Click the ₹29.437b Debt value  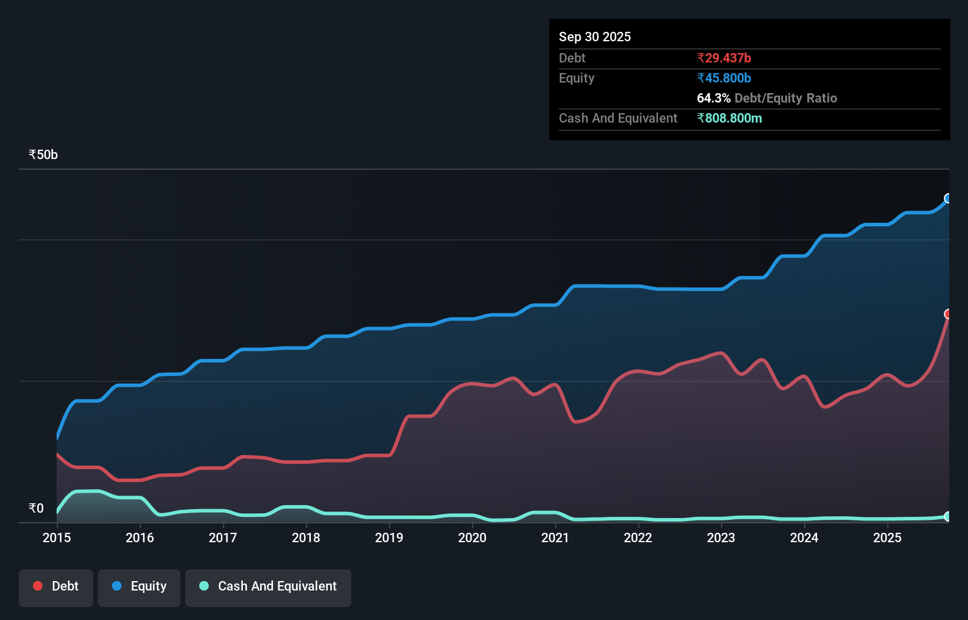tap(724, 58)
